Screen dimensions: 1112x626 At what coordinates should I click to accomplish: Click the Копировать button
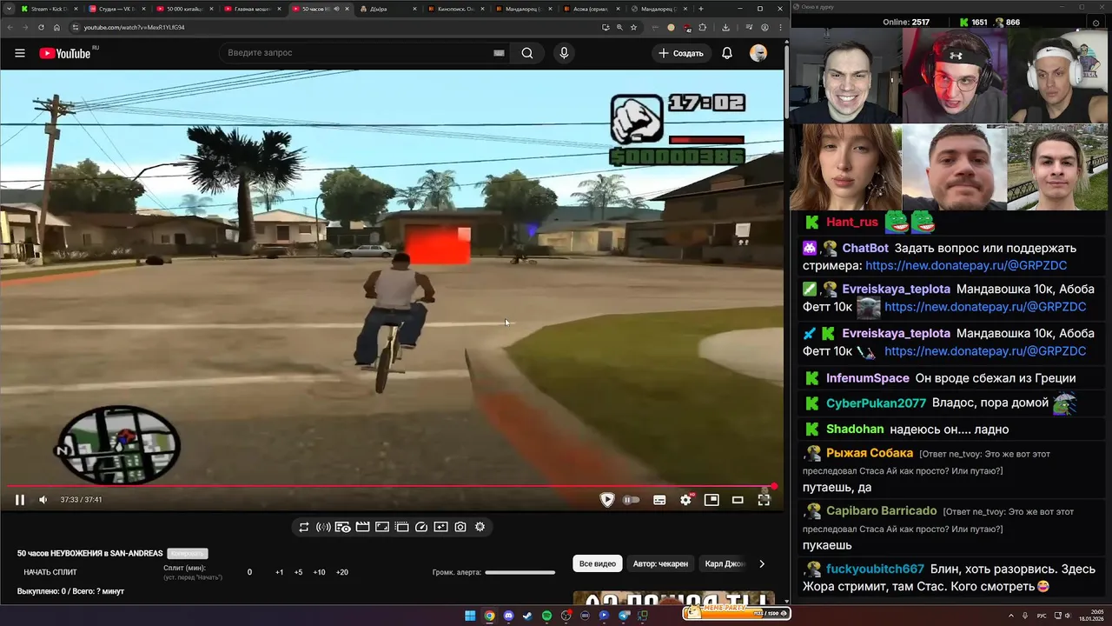pos(188,554)
